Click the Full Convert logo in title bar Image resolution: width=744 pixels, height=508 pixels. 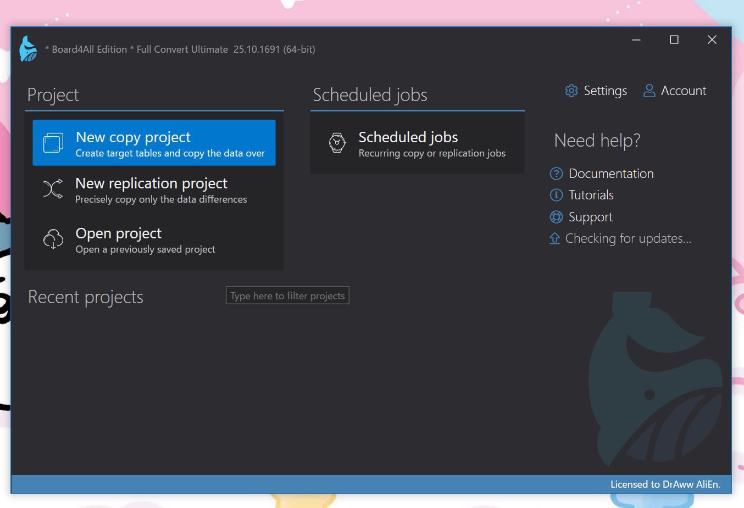(28, 49)
